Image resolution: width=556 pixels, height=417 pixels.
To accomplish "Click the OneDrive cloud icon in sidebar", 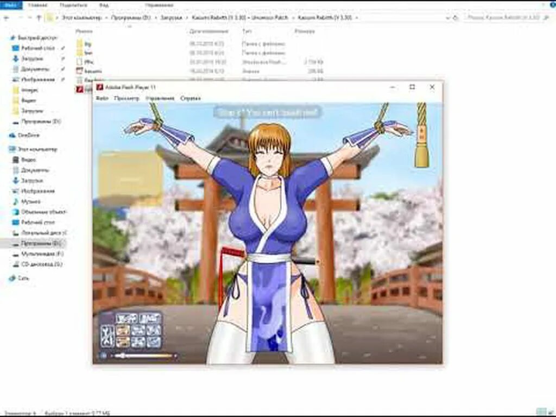I will pos(12,135).
